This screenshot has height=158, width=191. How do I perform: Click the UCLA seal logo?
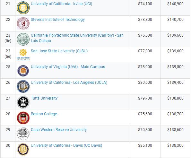(23, 86)
